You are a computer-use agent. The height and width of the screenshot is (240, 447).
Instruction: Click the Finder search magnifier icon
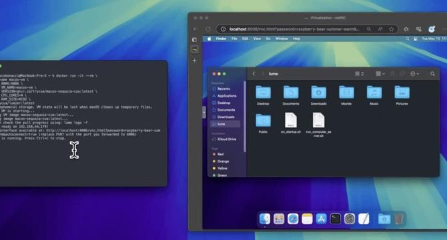coord(432,74)
